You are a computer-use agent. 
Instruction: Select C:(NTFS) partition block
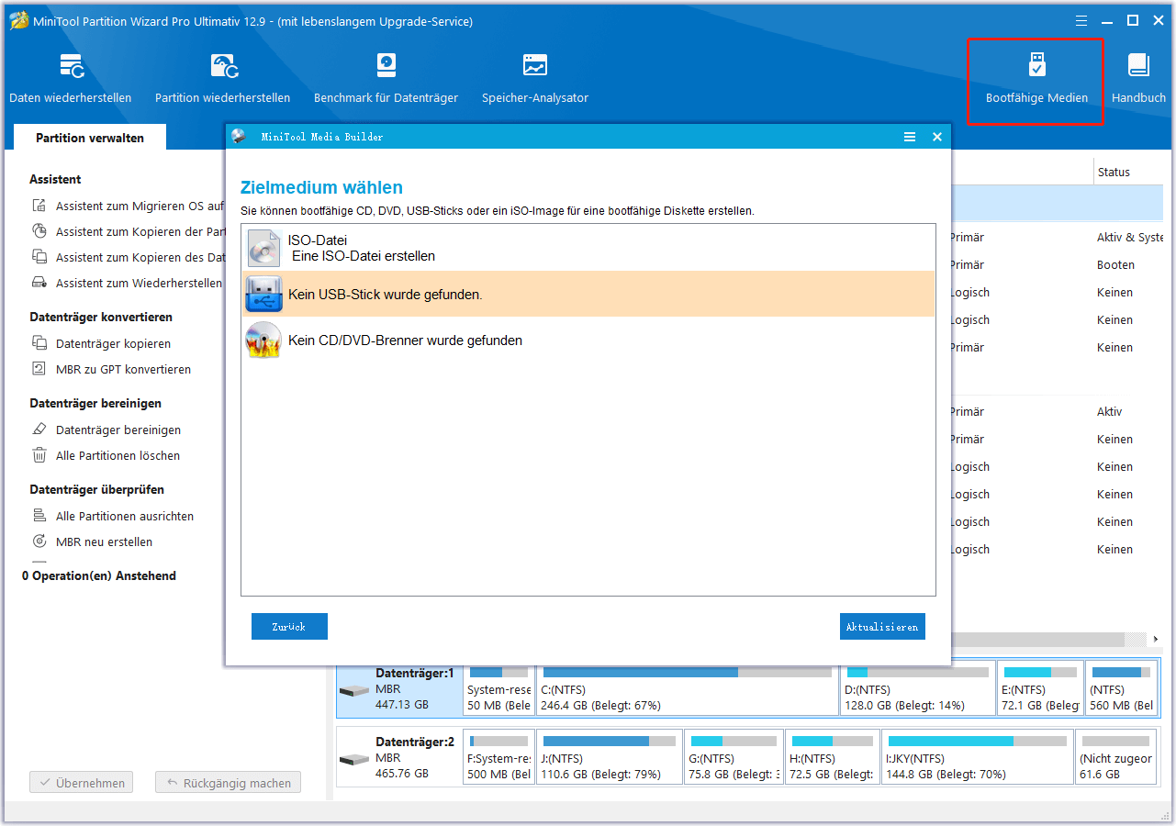point(688,688)
